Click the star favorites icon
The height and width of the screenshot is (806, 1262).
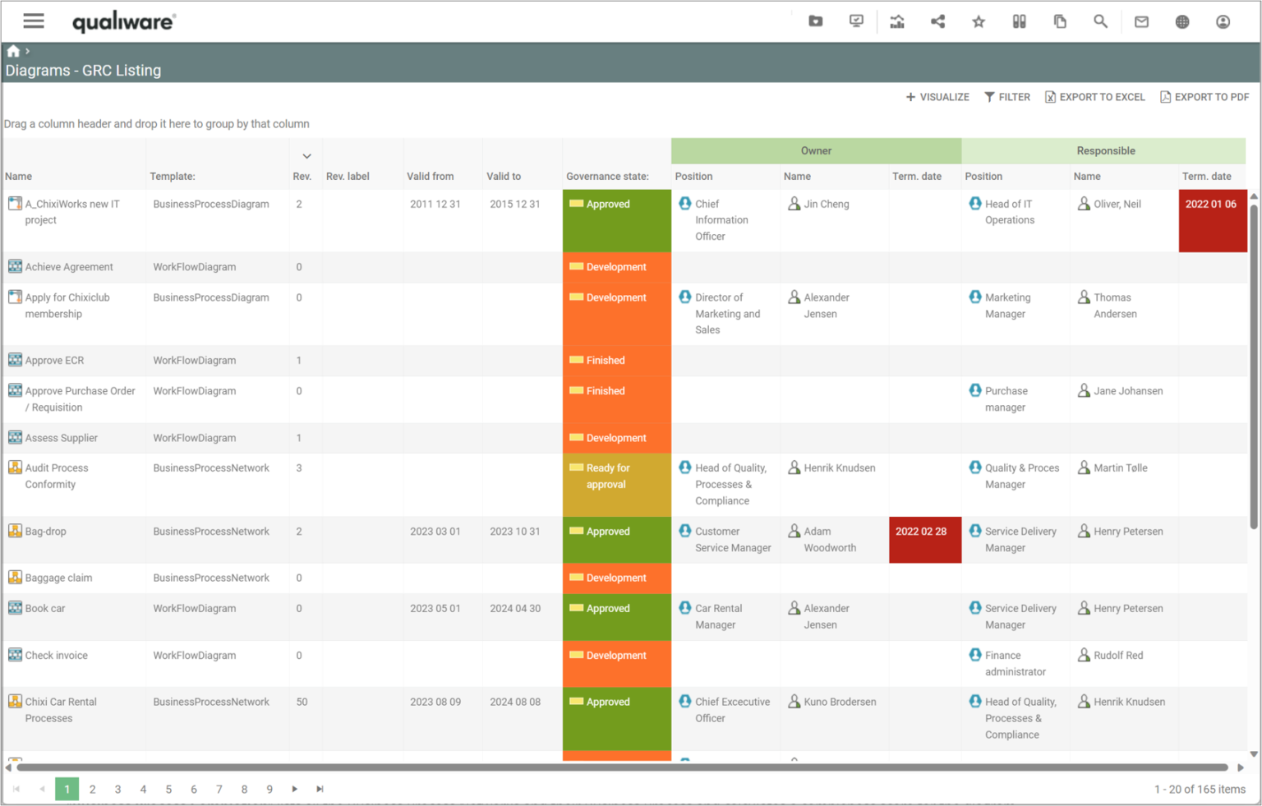[978, 21]
